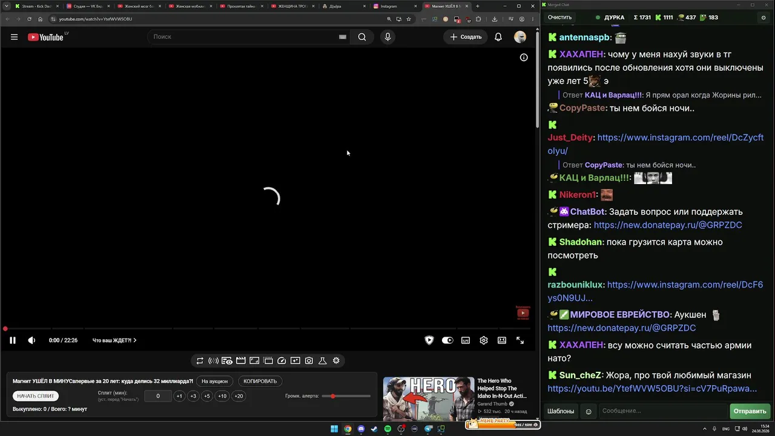The image size is (775, 436).
Task: Open Шаблоны templates in chat
Action: (x=561, y=411)
